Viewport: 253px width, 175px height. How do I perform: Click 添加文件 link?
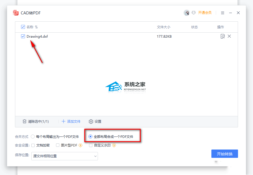point(74,122)
